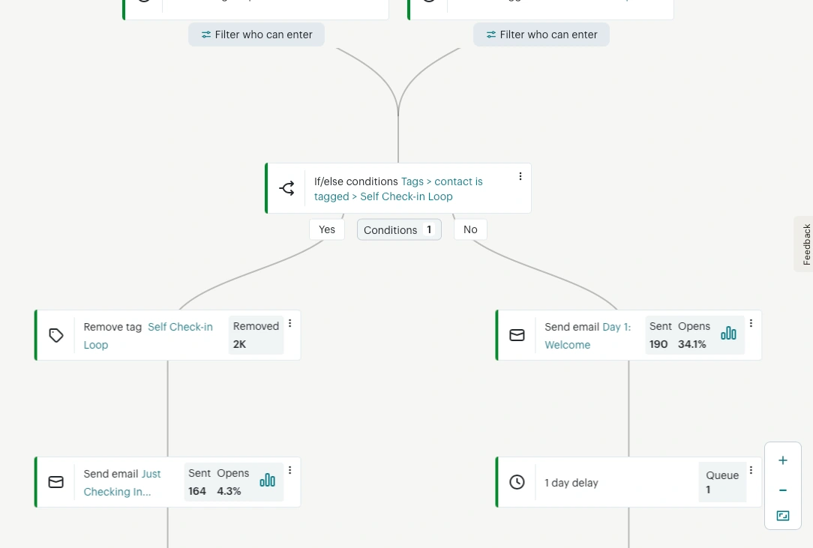The image size is (813, 548).
Task: Select the No branch label
Action: (x=470, y=229)
